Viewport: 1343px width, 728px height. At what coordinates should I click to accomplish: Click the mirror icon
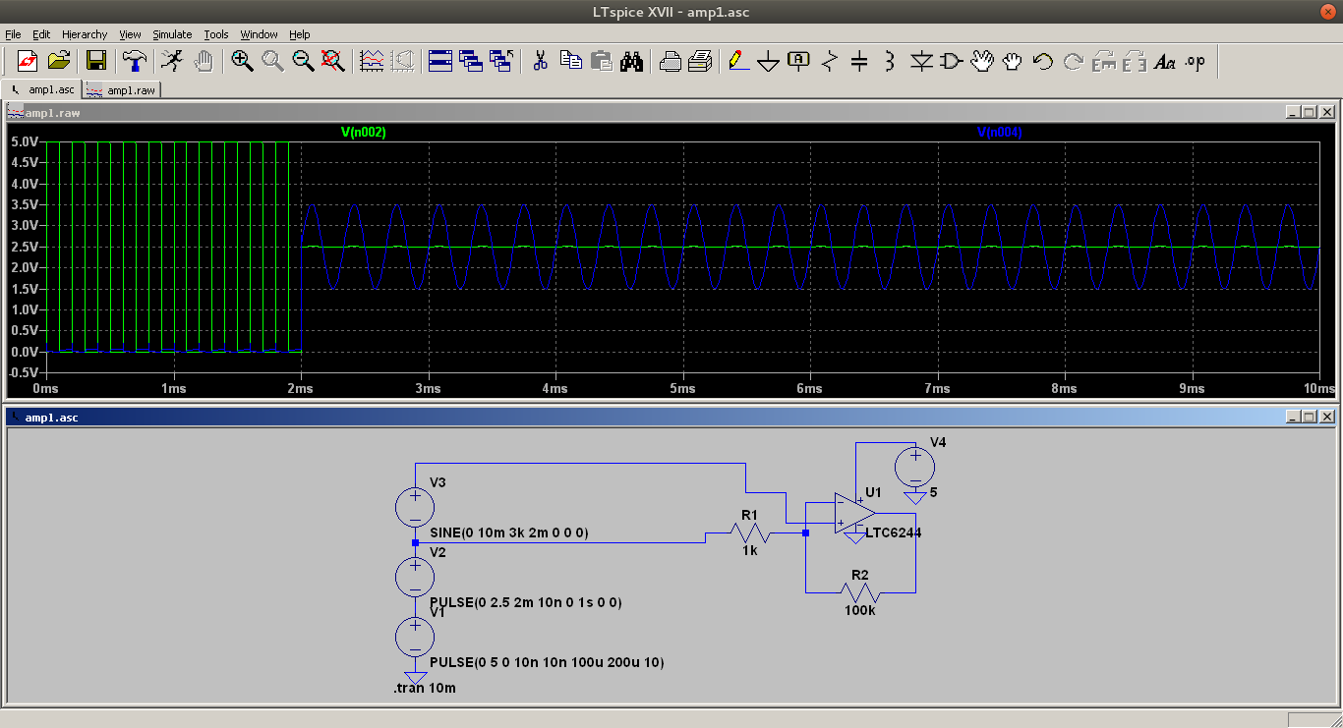click(1134, 61)
